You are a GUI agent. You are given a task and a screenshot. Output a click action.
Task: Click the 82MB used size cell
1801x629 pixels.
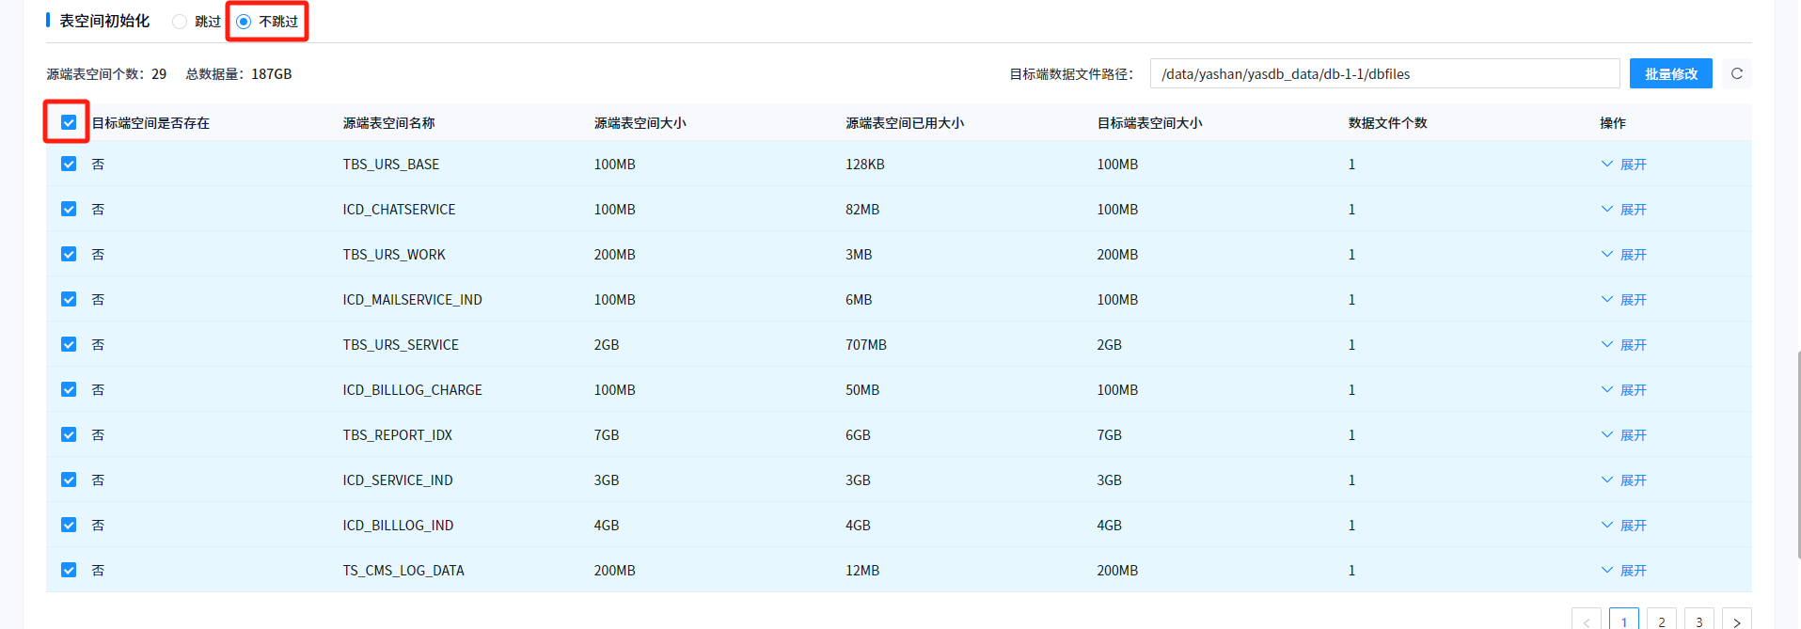click(862, 210)
